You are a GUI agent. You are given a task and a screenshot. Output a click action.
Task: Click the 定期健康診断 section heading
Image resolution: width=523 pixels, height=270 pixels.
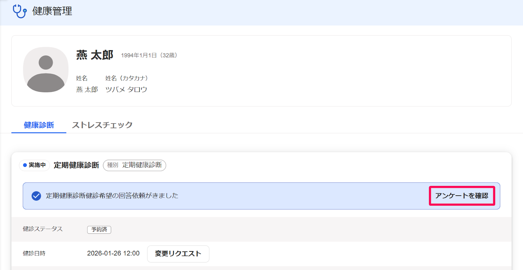(76, 165)
